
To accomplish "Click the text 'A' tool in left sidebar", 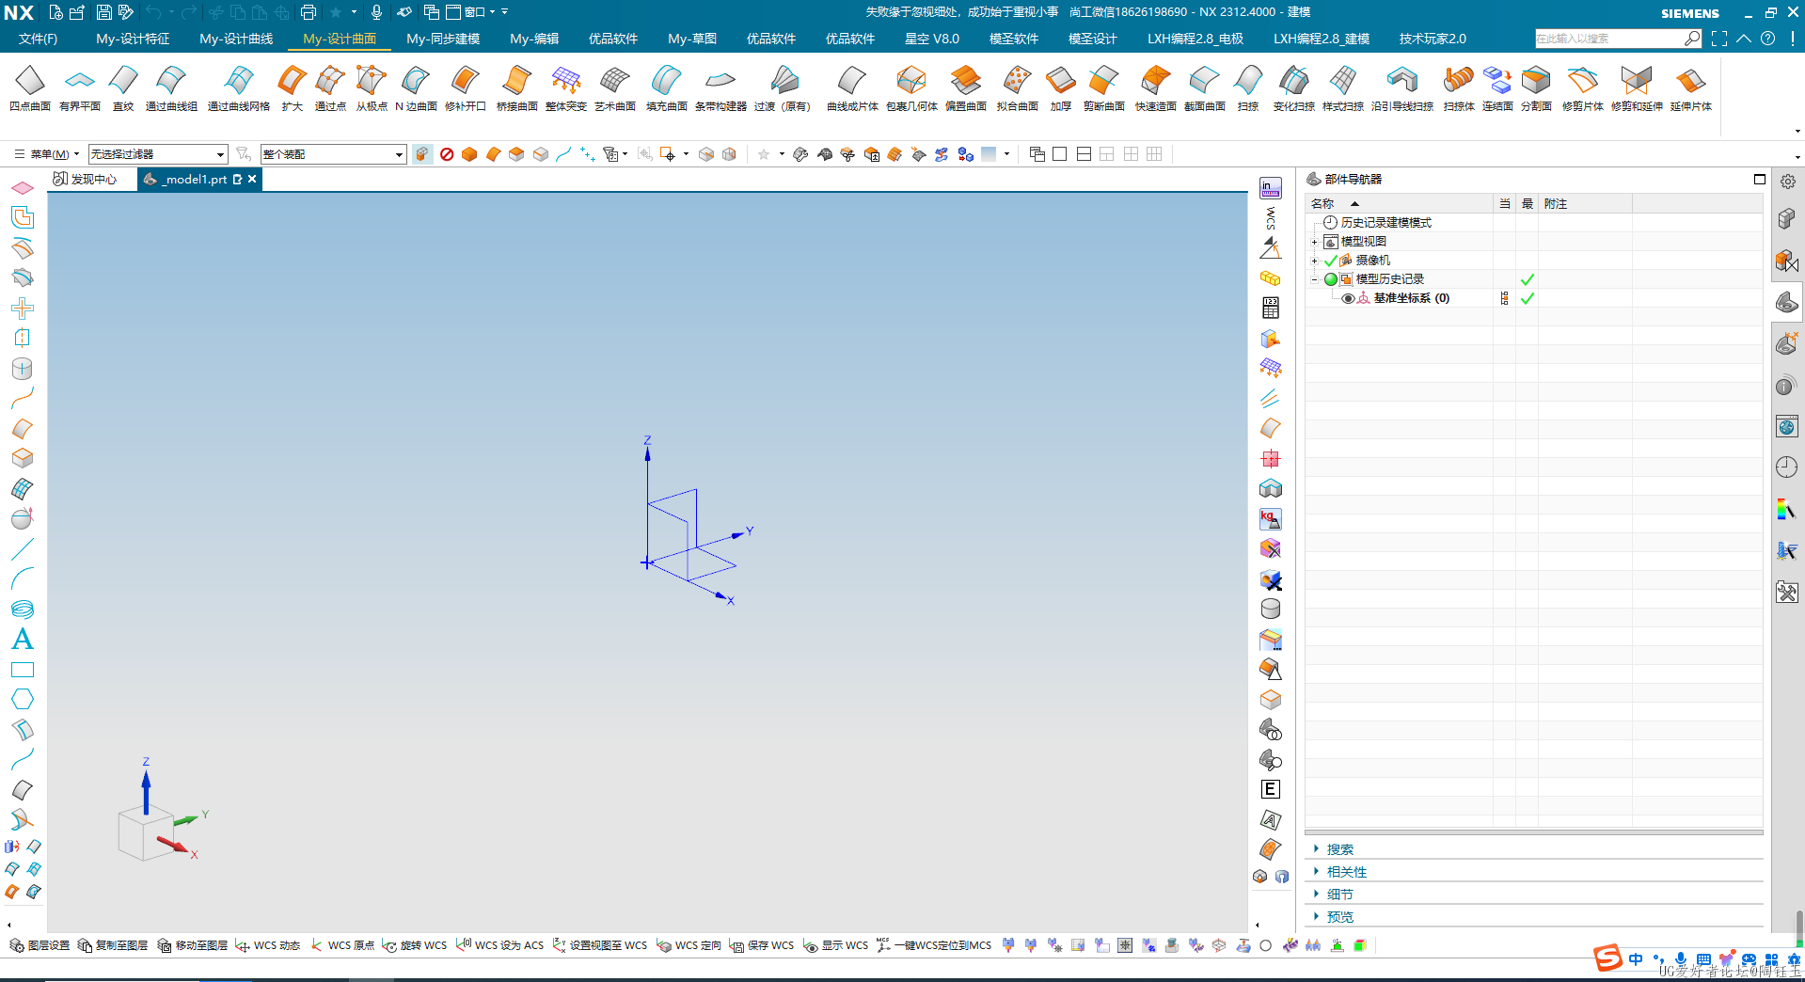I will point(23,639).
